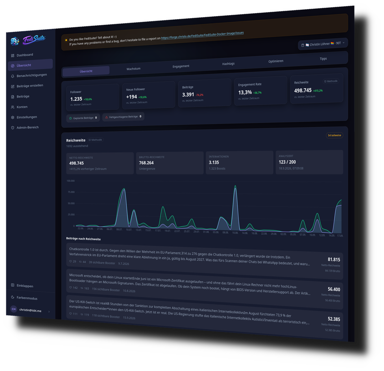The width and height of the screenshot is (384, 371).
Task: Click the FediSuite wordmark logo
Action: [x=34, y=39]
